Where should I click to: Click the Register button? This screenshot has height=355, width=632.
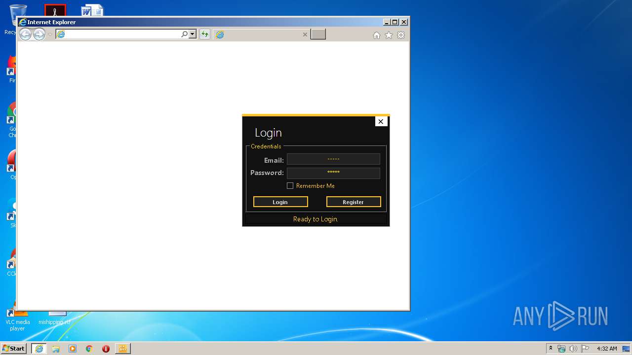click(354, 202)
